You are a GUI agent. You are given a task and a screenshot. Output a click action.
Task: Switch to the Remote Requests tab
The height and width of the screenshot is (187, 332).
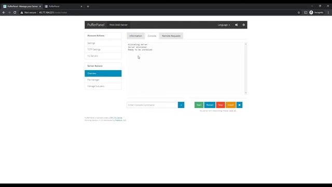coord(171,36)
